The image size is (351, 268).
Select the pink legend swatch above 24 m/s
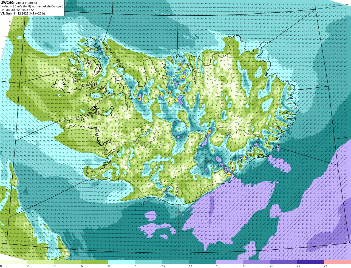point(338,262)
